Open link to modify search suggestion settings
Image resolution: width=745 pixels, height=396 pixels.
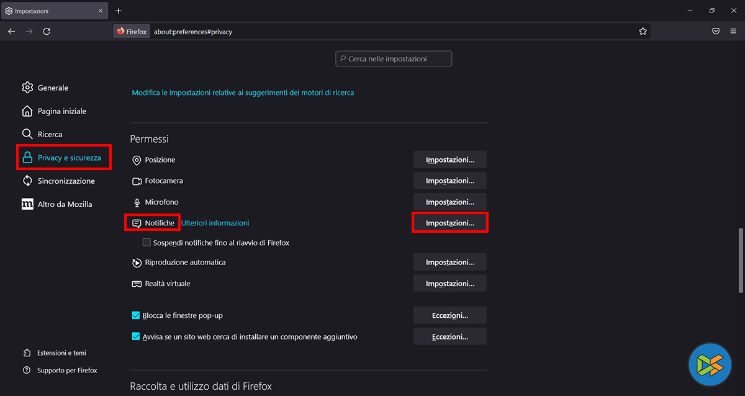243,92
